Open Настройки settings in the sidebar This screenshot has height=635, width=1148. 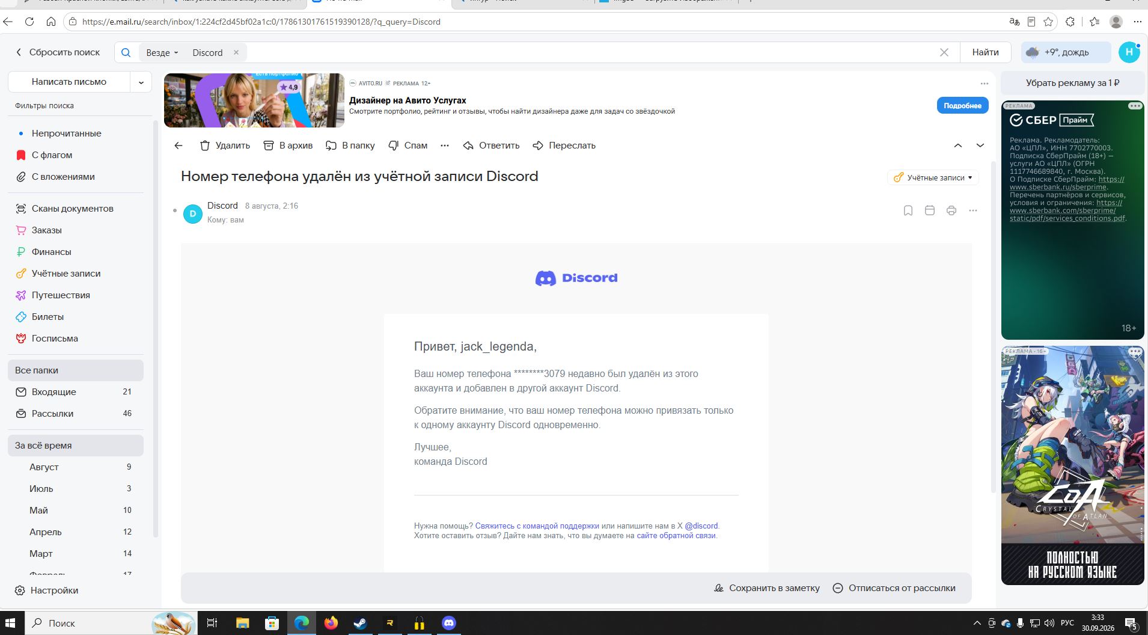click(x=47, y=591)
